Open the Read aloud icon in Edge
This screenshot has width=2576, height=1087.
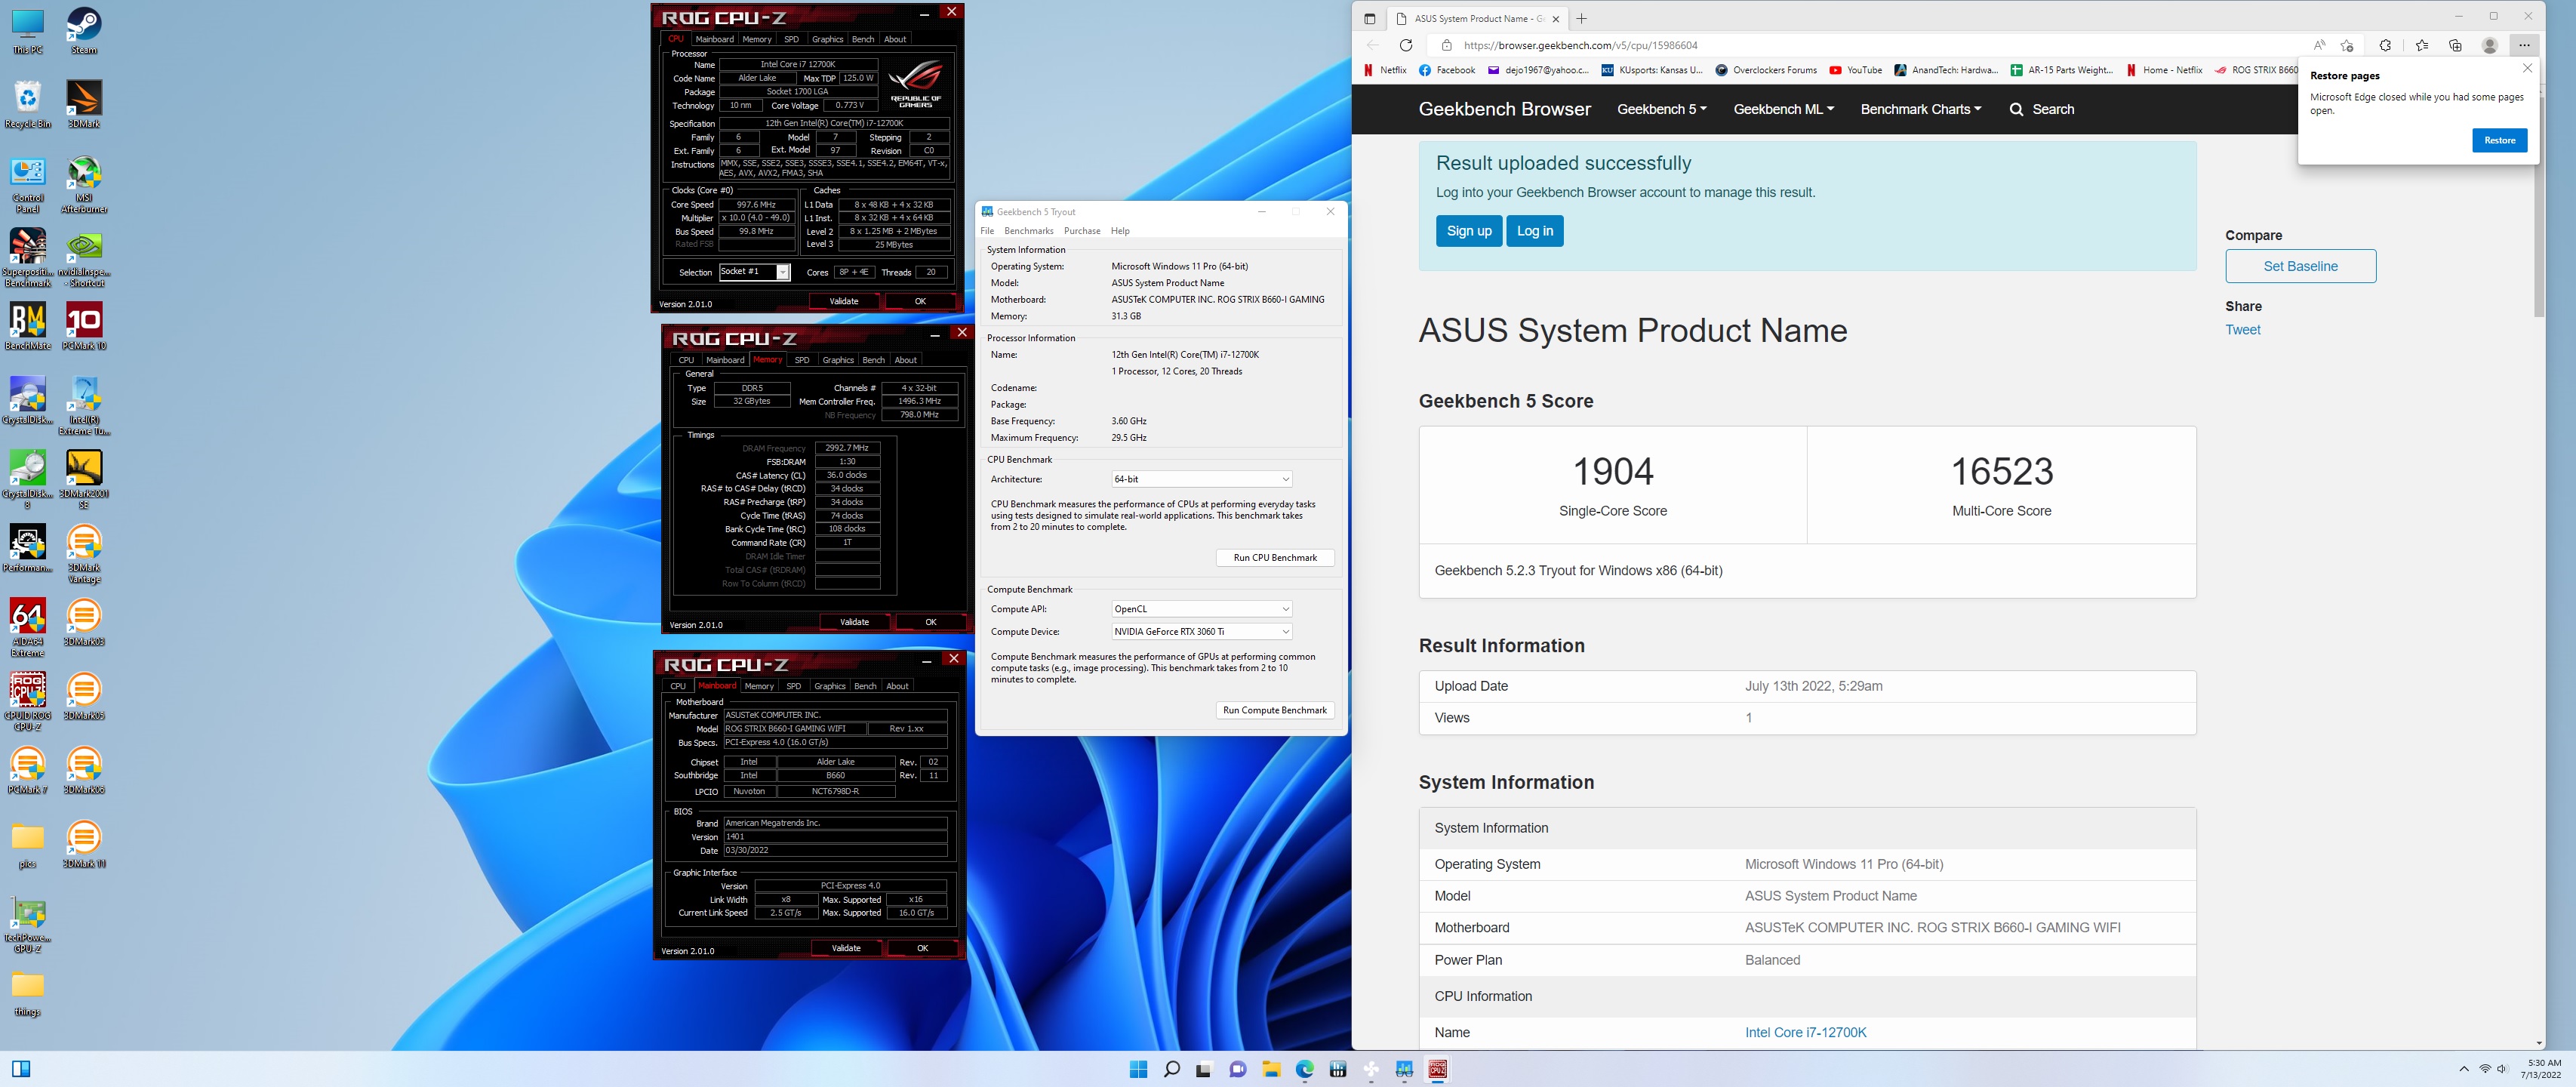[2319, 45]
